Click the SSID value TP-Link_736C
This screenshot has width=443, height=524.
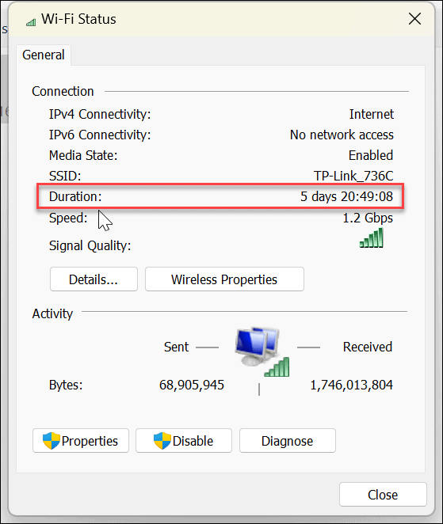click(353, 176)
